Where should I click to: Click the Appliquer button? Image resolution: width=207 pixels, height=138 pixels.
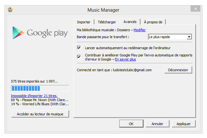[x=184, y=124]
